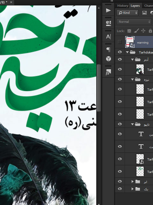
Task: Click the vertical canvas scrollbar thumb
Action: coord(99,88)
